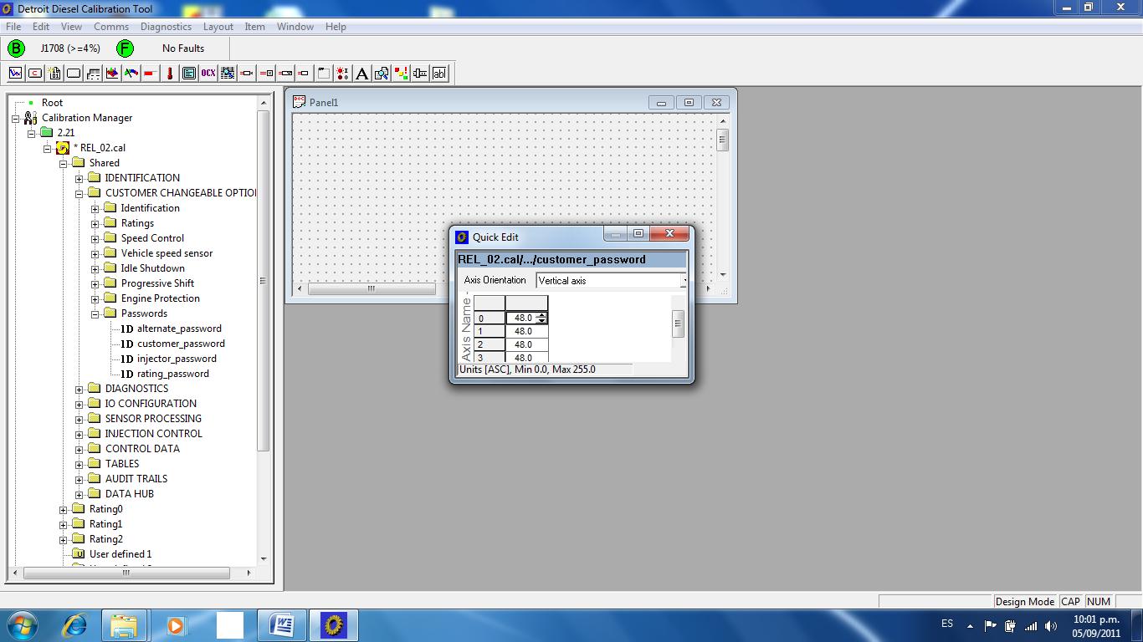Click the grid table editor icon
This screenshot has width=1143, height=642.
(x=228, y=74)
